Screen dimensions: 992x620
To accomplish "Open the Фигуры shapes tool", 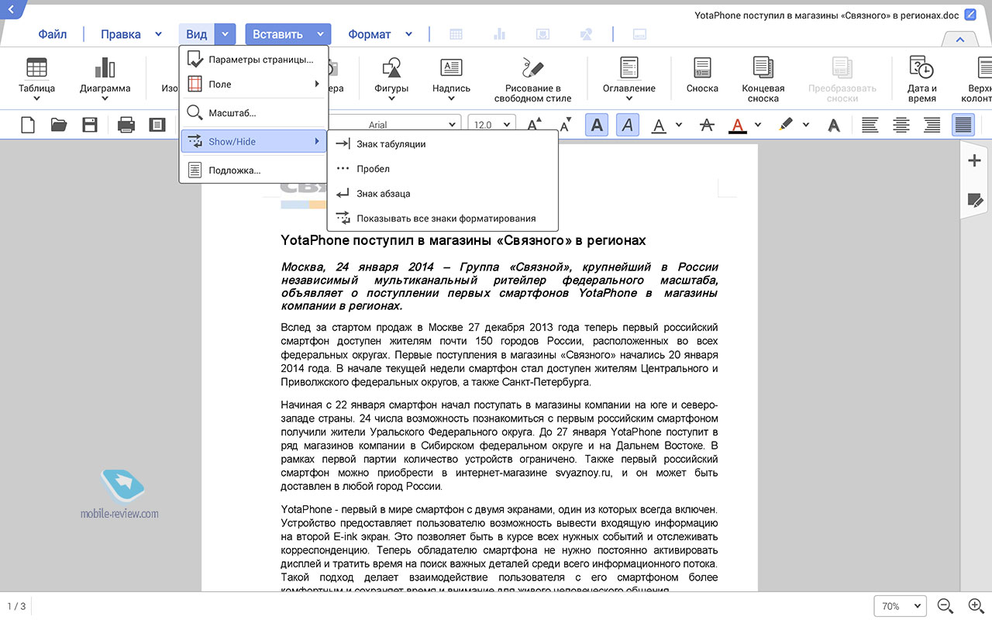I will pos(391,79).
